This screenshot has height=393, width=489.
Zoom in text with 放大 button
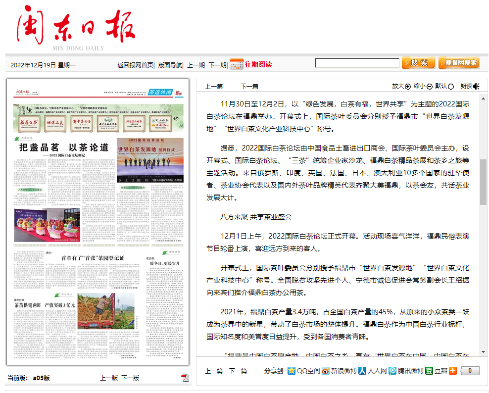[401, 86]
